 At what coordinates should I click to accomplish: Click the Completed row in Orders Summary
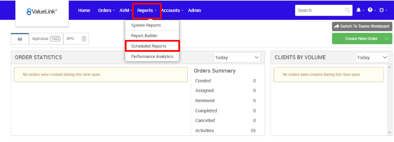(x=225, y=111)
